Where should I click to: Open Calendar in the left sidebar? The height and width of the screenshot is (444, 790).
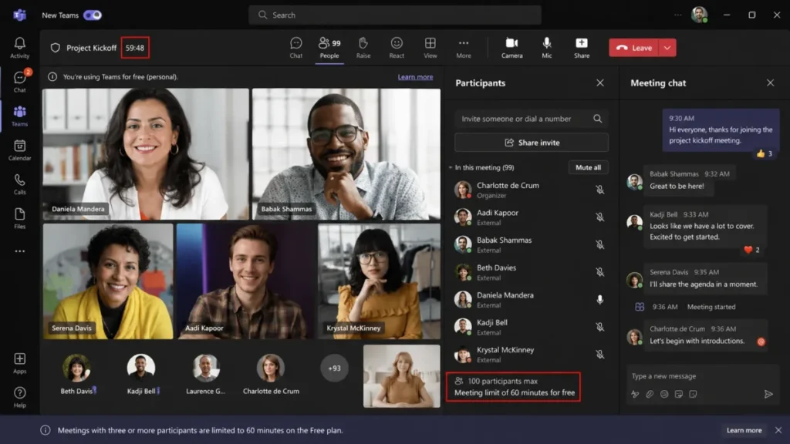tap(19, 150)
